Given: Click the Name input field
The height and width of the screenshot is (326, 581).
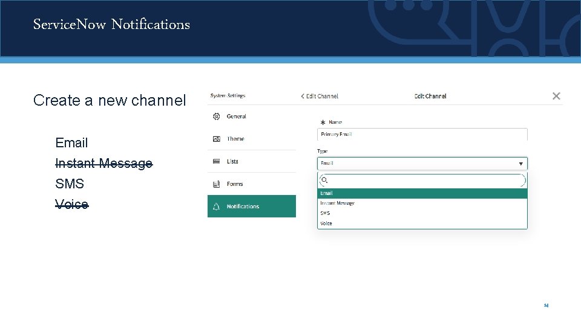Looking at the screenshot, I should click(422, 134).
